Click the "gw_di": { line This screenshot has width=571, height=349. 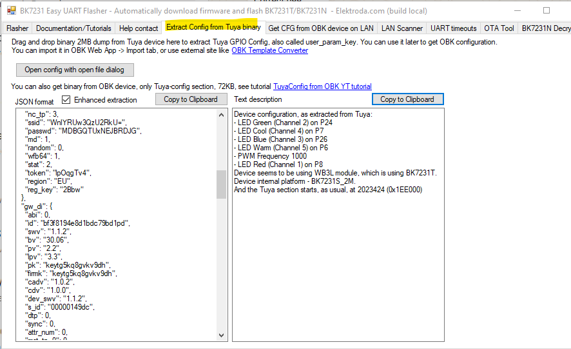37,206
